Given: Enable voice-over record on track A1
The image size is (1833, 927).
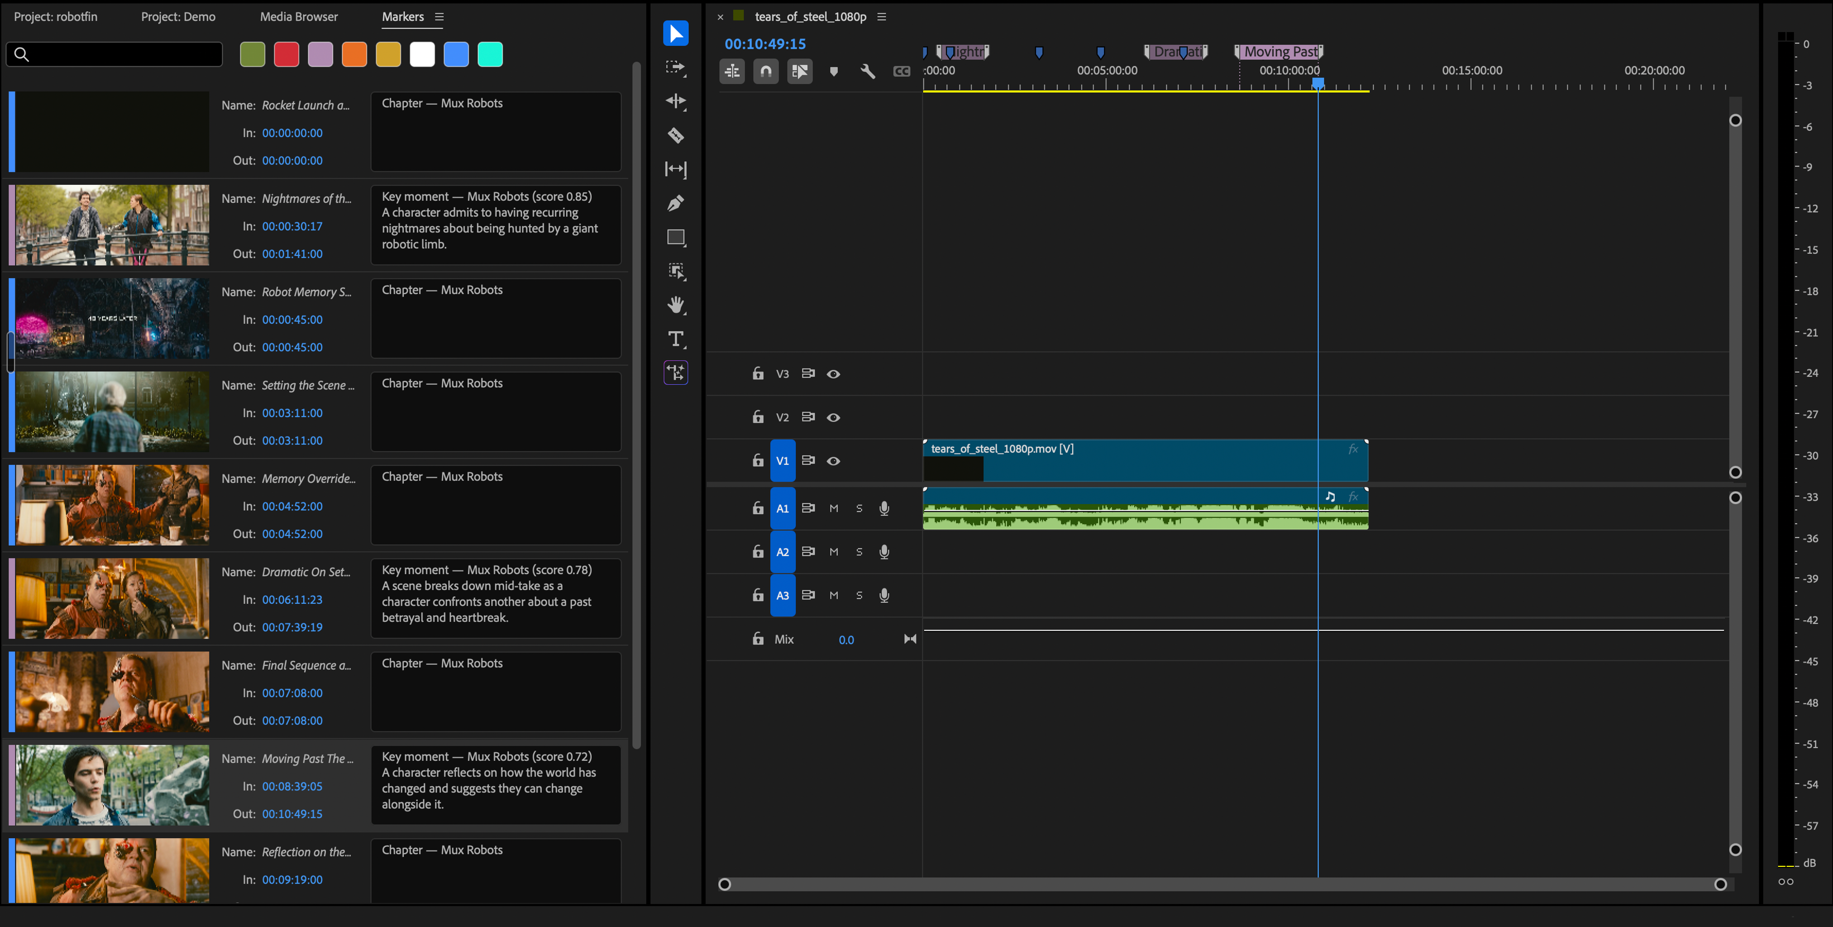Looking at the screenshot, I should tap(884, 508).
